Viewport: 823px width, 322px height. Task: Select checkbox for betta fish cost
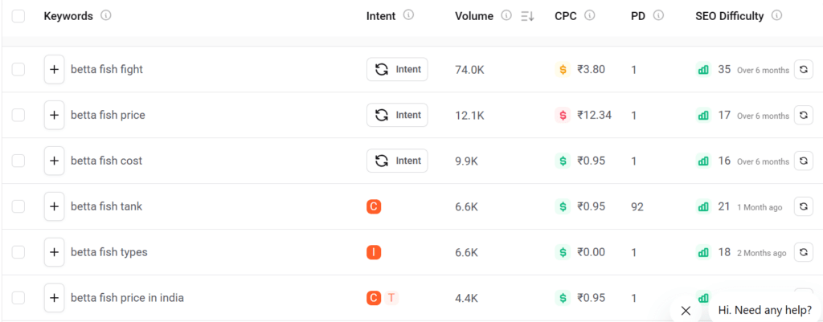(18, 161)
